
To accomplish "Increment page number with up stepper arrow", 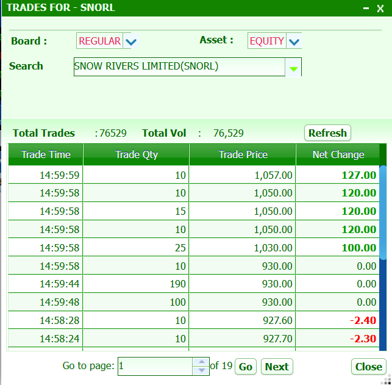I will 201,362.
